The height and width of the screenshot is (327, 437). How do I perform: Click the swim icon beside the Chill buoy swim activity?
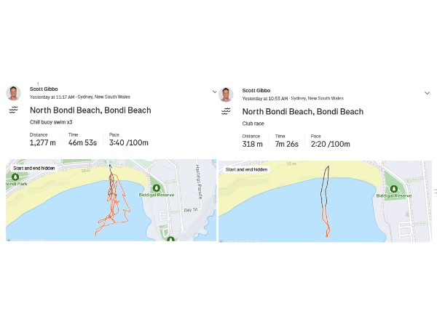tap(13, 110)
